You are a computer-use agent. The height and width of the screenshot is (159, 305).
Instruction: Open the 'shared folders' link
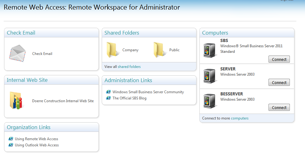point(129,67)
